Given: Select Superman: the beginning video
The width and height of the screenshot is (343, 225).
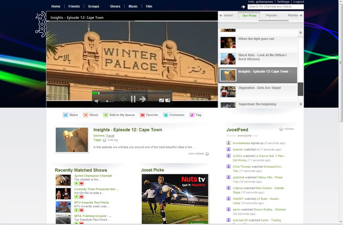Looking at the screenshot, I should tap(258, 104).
